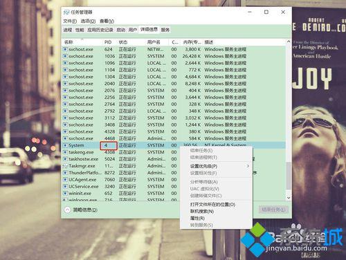Open the 文件(F) menu

click(x=70, y=21)
